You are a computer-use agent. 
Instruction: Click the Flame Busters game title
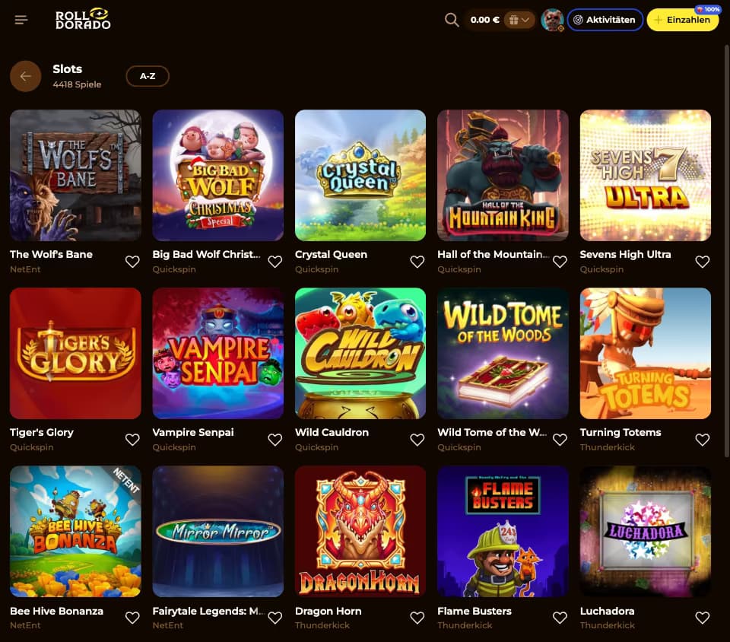coord(474,611)
